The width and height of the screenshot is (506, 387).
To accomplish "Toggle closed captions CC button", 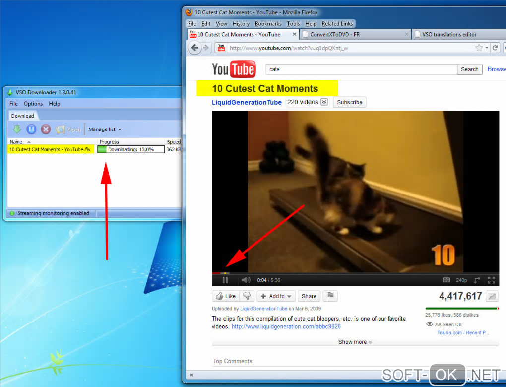I will coord(446,280).
